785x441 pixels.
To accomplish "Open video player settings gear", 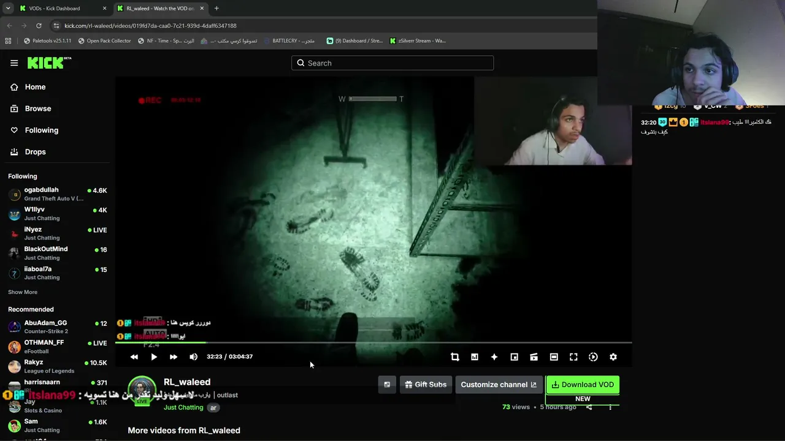I will pyautogui.click(x=613, y=357).
